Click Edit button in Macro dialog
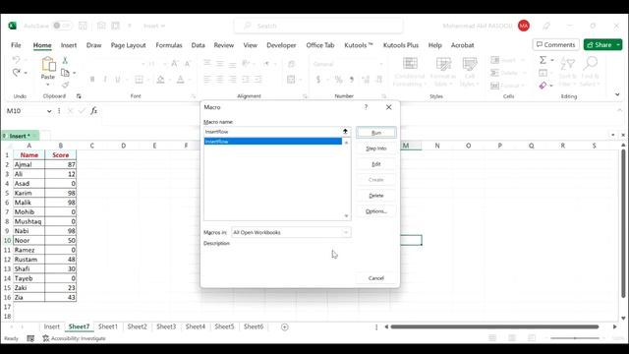 pyautogui.click(x=375, y=164)
